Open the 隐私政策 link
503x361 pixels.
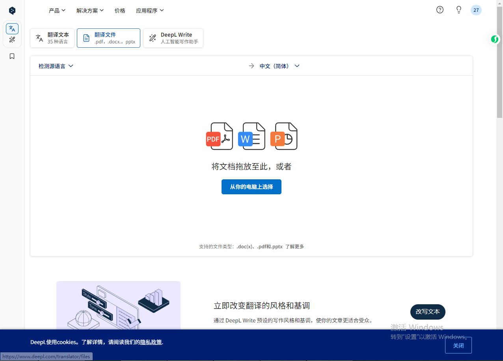click(151, 342)
